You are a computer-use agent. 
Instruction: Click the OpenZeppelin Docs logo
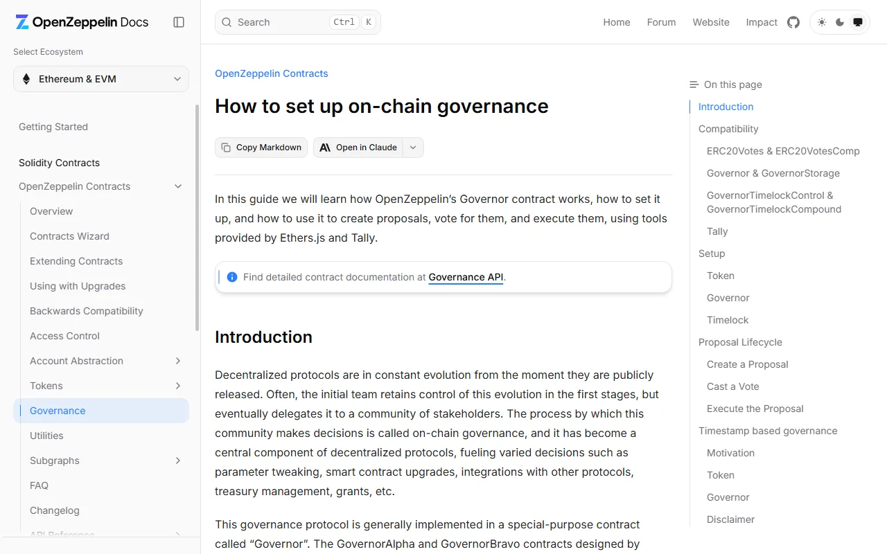tap(82, 22)
